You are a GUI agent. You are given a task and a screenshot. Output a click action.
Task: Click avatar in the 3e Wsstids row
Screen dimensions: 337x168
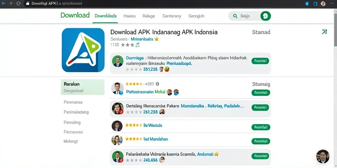pos(117,126)
